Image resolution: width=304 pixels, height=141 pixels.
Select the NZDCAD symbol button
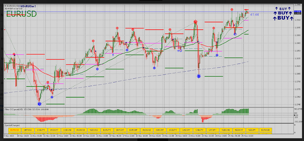click(226, 130)
